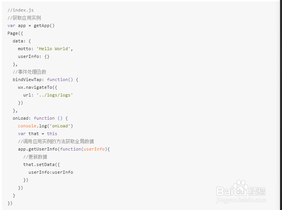
Task: Click the '../logs/logs' url string
Action: coord(55,95)
